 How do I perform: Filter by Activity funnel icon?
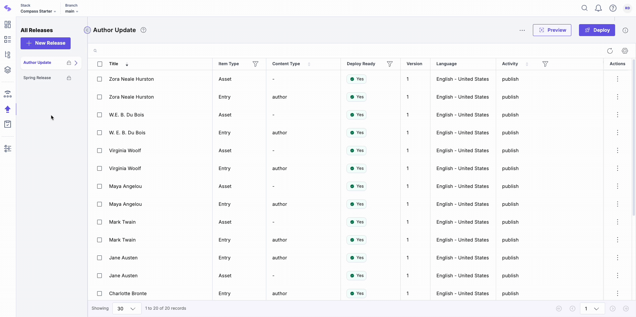[545, 64]
